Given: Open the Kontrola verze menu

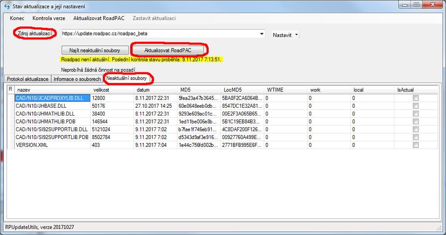Looking at the screenshot, I should pyautogui.click(x=49, y=18).
